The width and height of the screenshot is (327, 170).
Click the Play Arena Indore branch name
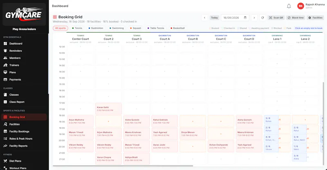coord(24,29)
